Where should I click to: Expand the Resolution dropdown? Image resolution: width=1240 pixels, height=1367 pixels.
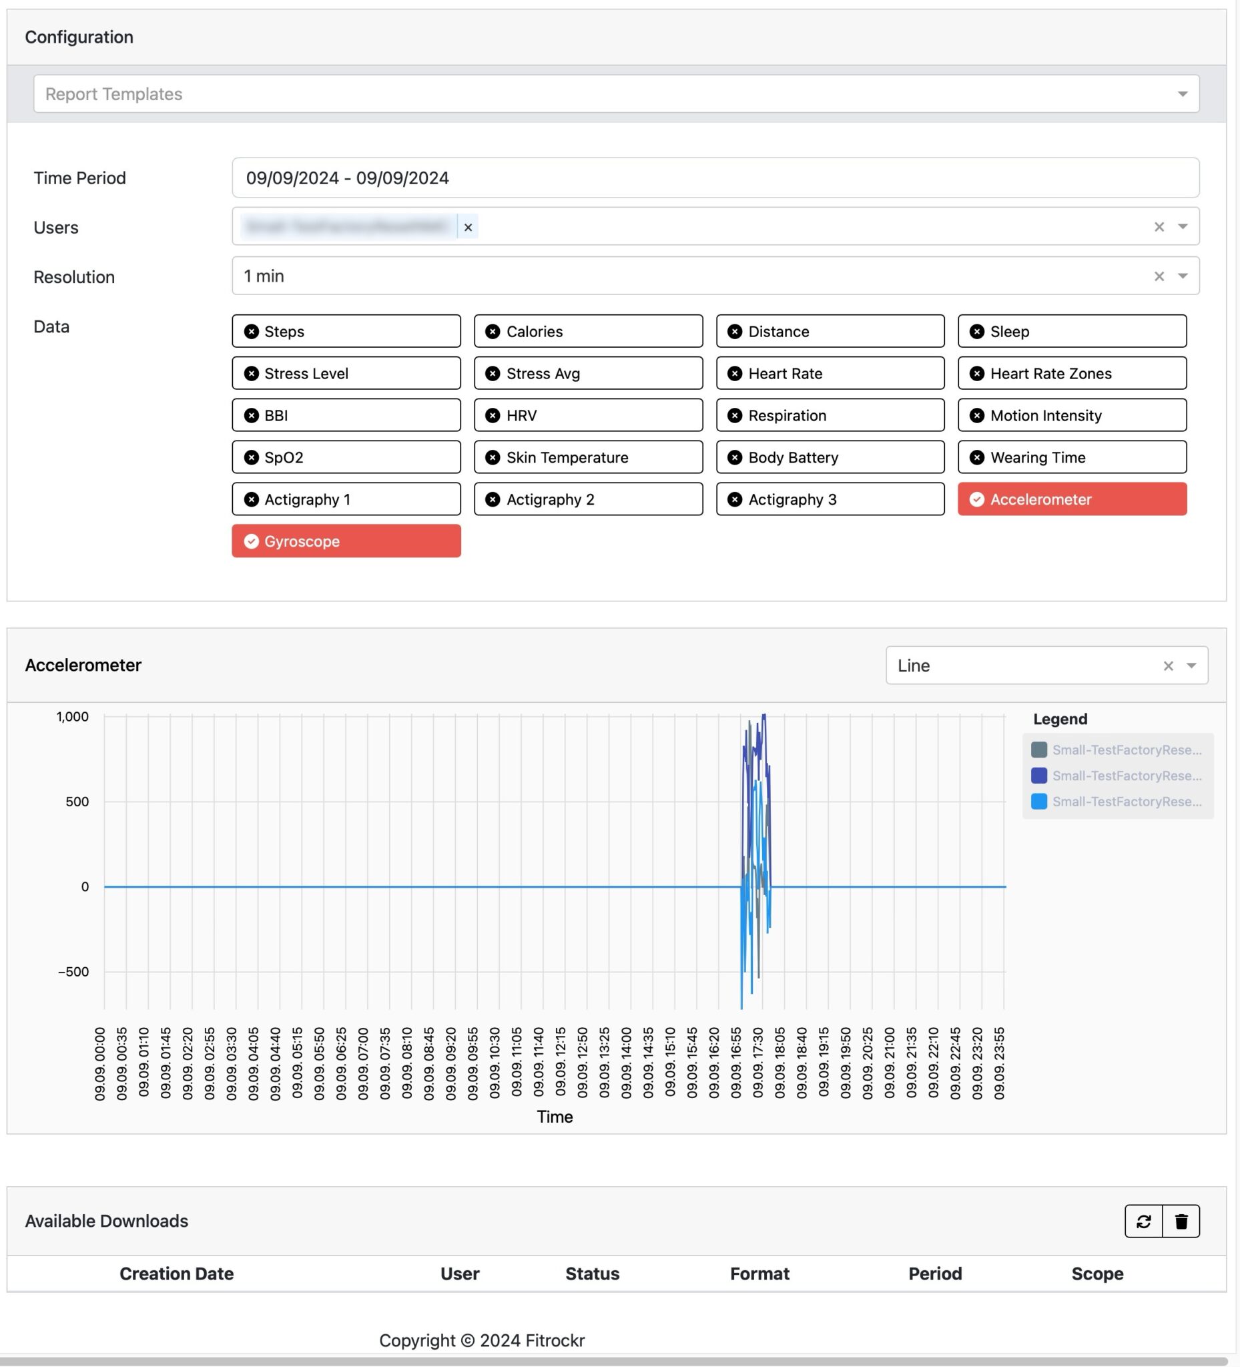click(1183, 276)
